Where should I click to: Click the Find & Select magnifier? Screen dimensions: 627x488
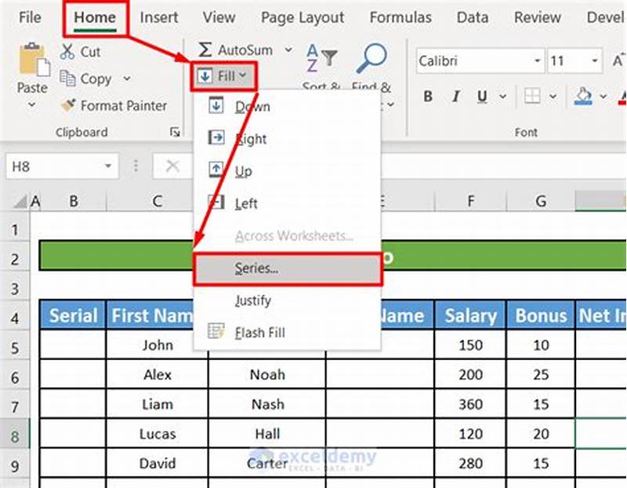(371, 57)
